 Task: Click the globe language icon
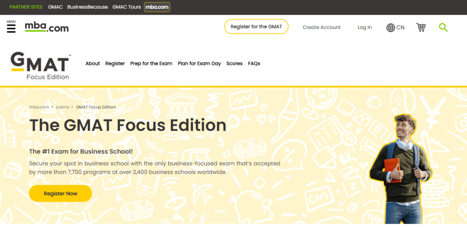[390, 28]
